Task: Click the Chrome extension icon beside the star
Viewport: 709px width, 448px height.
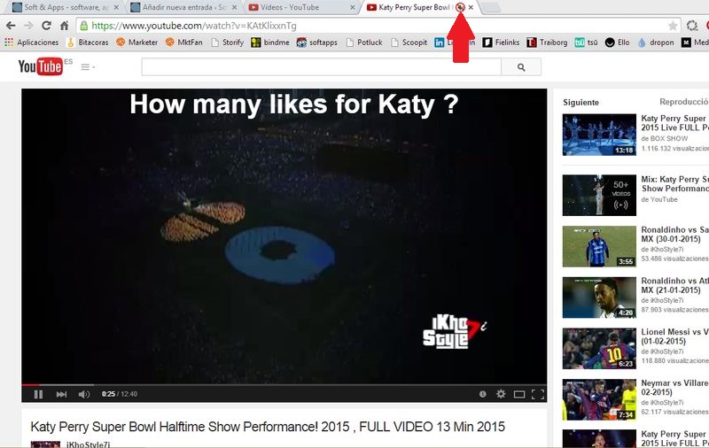Action: tap(692, 26)
